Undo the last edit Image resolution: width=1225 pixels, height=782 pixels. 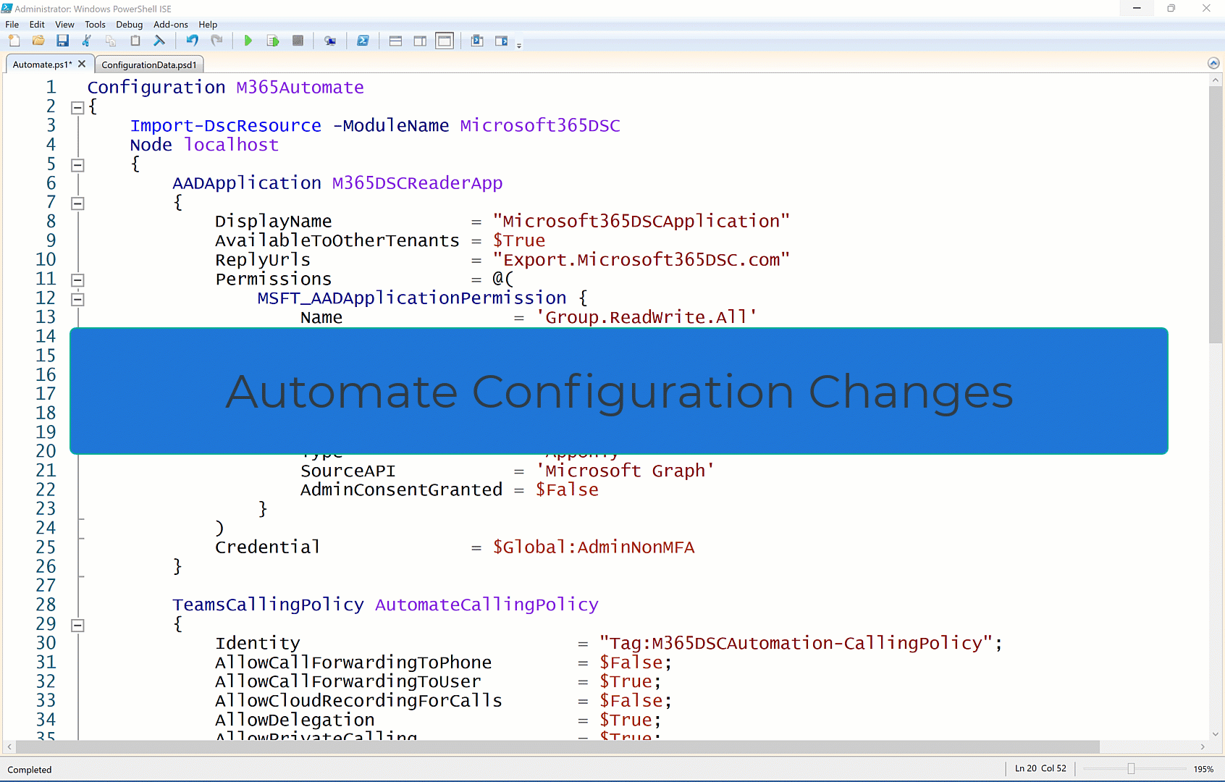(192, 41)
